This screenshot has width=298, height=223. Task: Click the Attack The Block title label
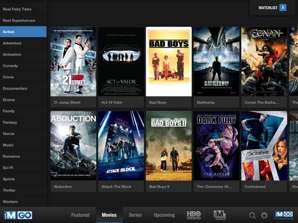(x=120, y=187)
